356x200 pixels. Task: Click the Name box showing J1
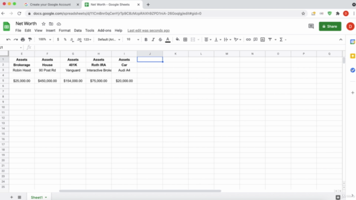pos(11,47)
